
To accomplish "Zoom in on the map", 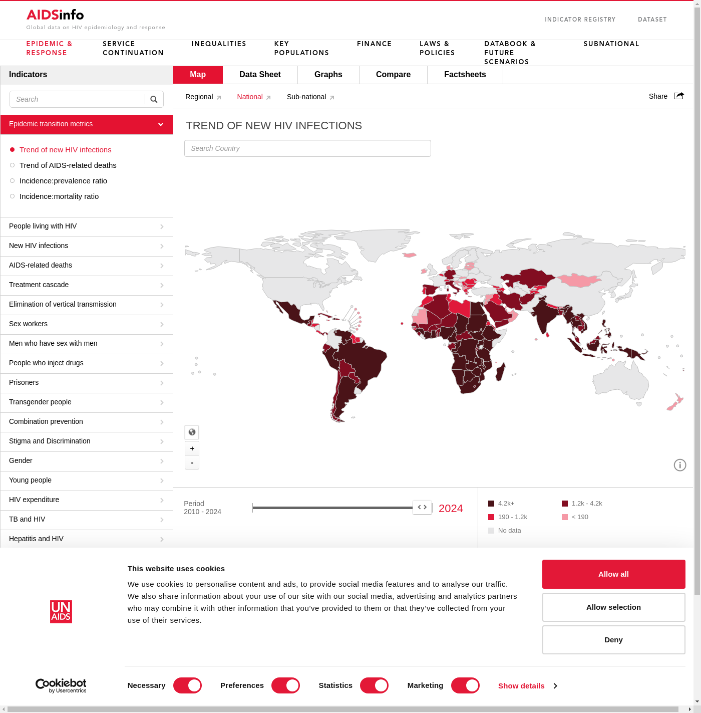I will pos(192,448).
